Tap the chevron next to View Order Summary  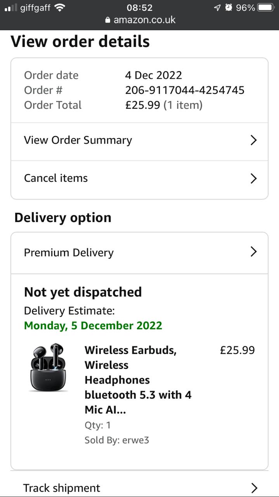[253, 140]
